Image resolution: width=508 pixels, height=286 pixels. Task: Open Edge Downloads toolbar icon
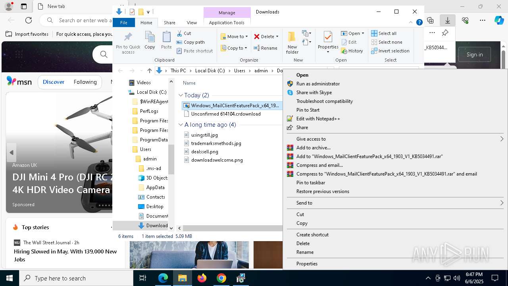[447, 20]
